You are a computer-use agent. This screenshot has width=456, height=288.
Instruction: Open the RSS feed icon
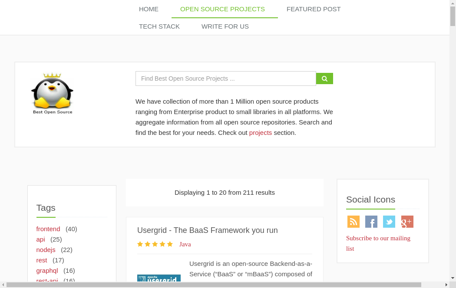tap(353, 222)
